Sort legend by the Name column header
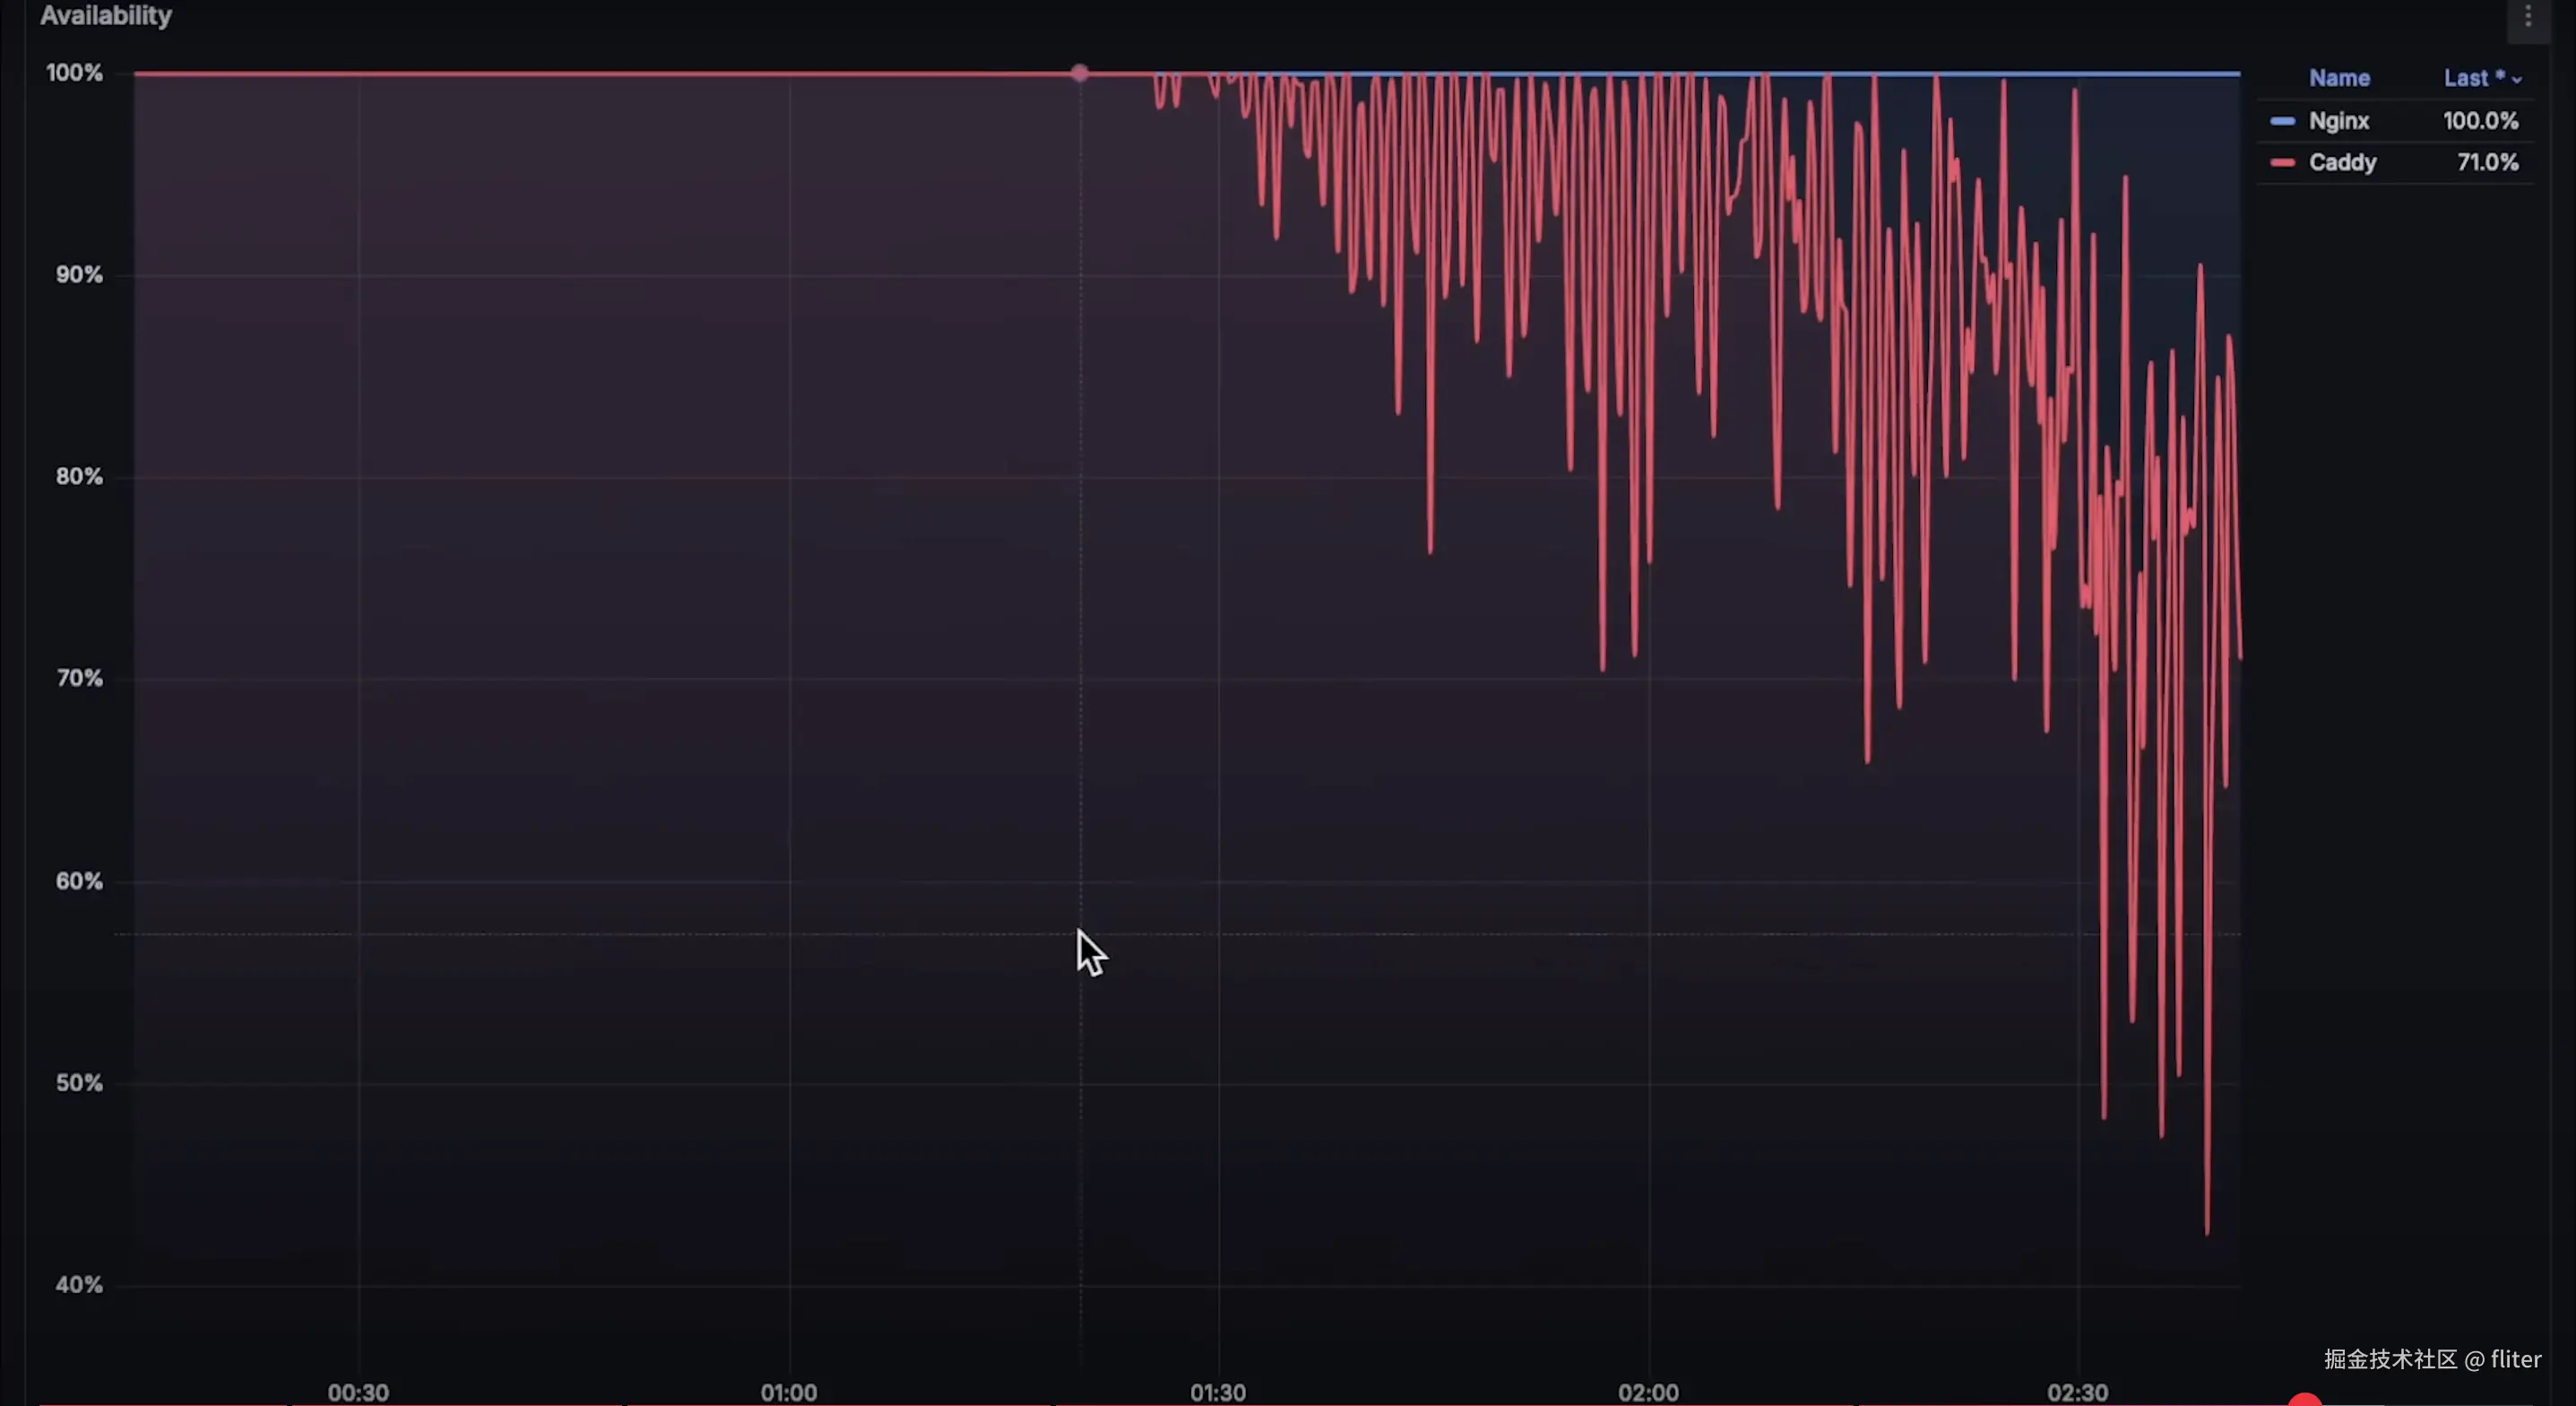The width and height of the screenshot is (2576, 1406). (2339, 78)
